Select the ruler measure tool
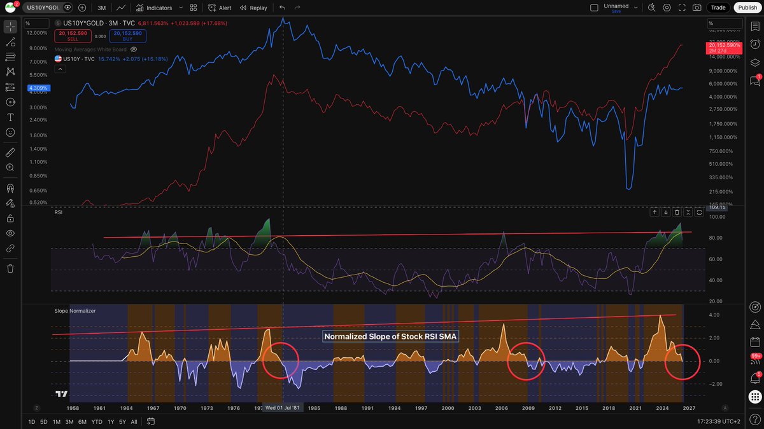This screenshot has height=429, width=764. [10, 153]
